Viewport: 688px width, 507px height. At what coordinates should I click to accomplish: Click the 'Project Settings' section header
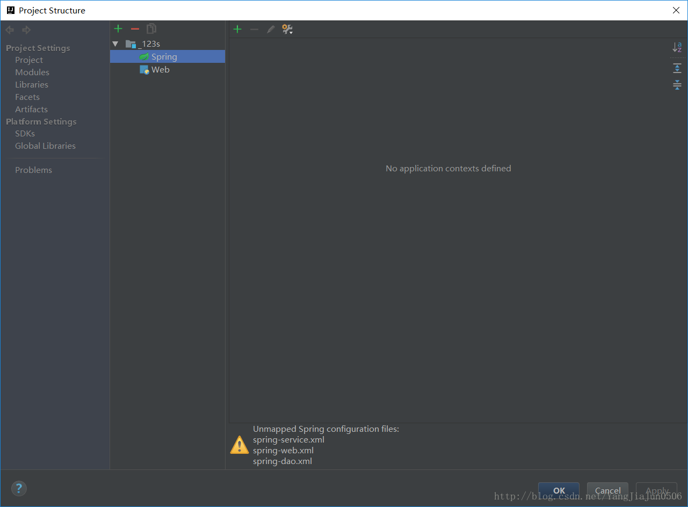click(x=38, y=48)
